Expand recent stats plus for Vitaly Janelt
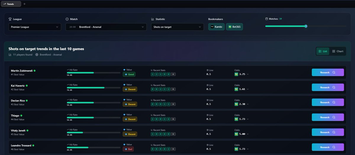The image size is (355, 155). 173,134
